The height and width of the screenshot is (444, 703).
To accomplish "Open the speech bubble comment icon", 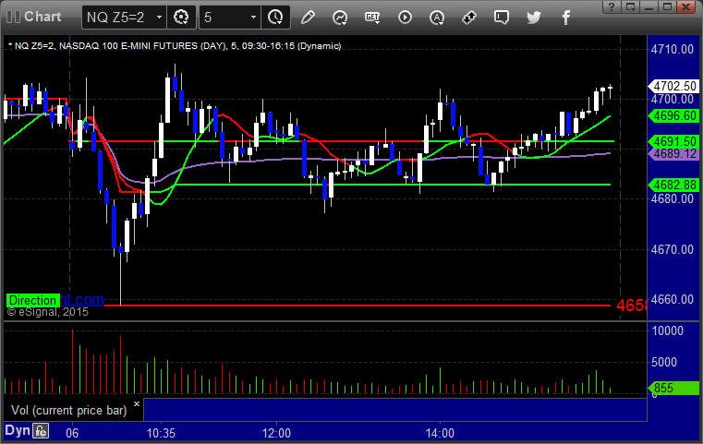I will tap(502, 17).
